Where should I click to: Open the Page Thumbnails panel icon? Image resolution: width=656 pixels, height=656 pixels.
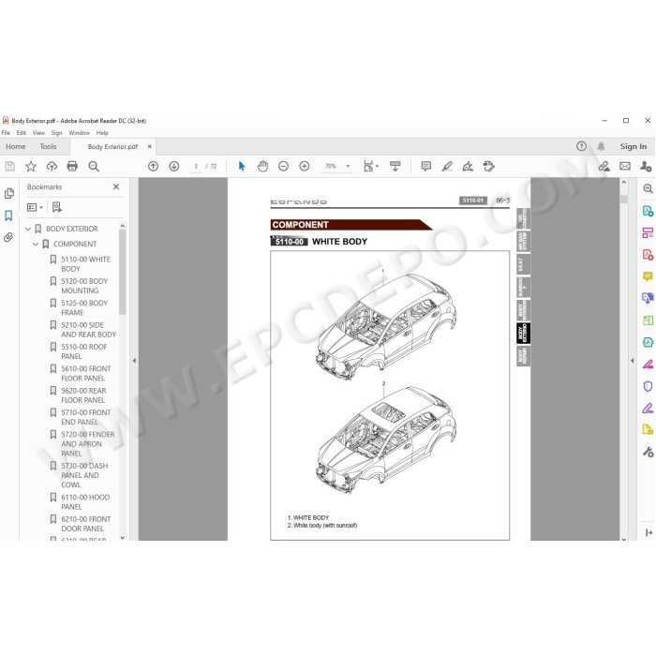8,193
